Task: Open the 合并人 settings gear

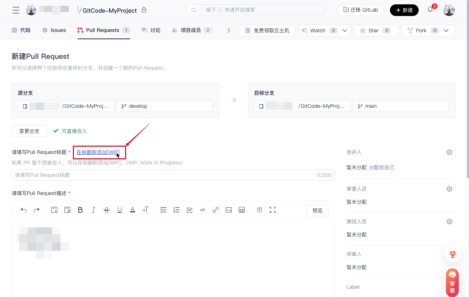Action: point(449,152)
